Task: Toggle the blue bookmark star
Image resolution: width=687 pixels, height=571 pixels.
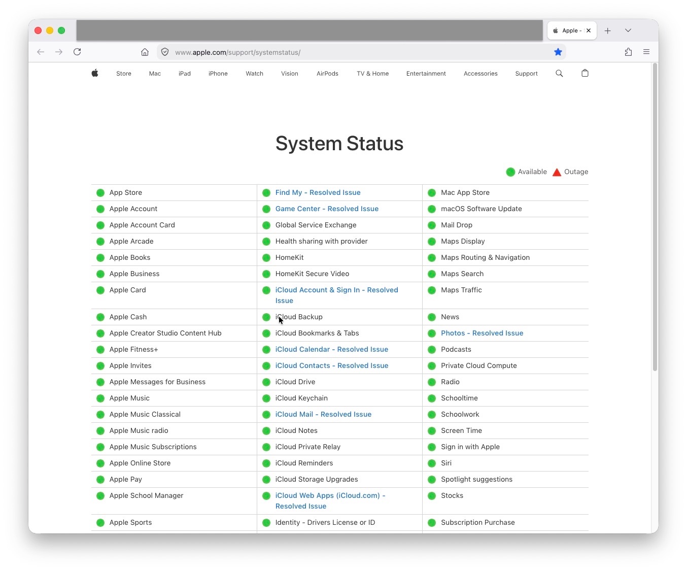Action: [558, 52]
